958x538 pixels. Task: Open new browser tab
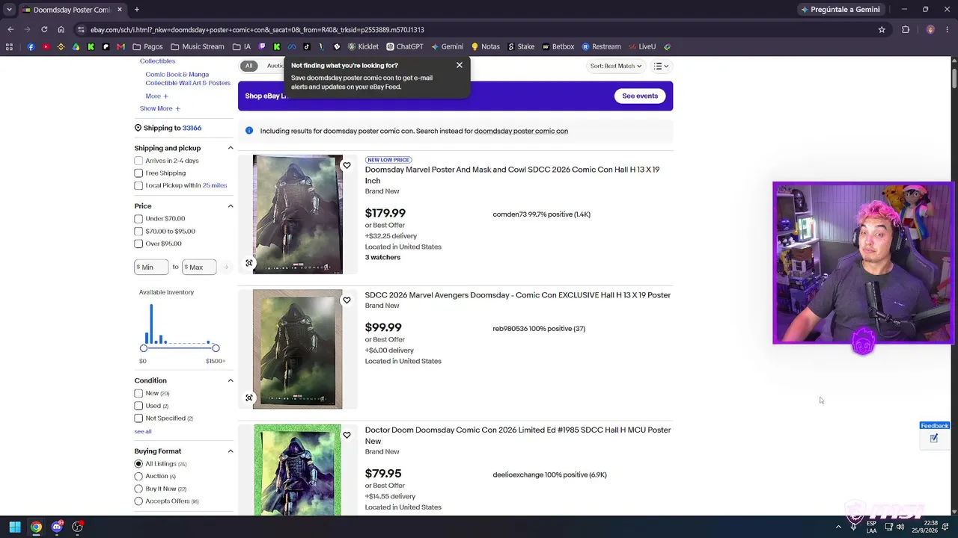[x=137, y=10]
